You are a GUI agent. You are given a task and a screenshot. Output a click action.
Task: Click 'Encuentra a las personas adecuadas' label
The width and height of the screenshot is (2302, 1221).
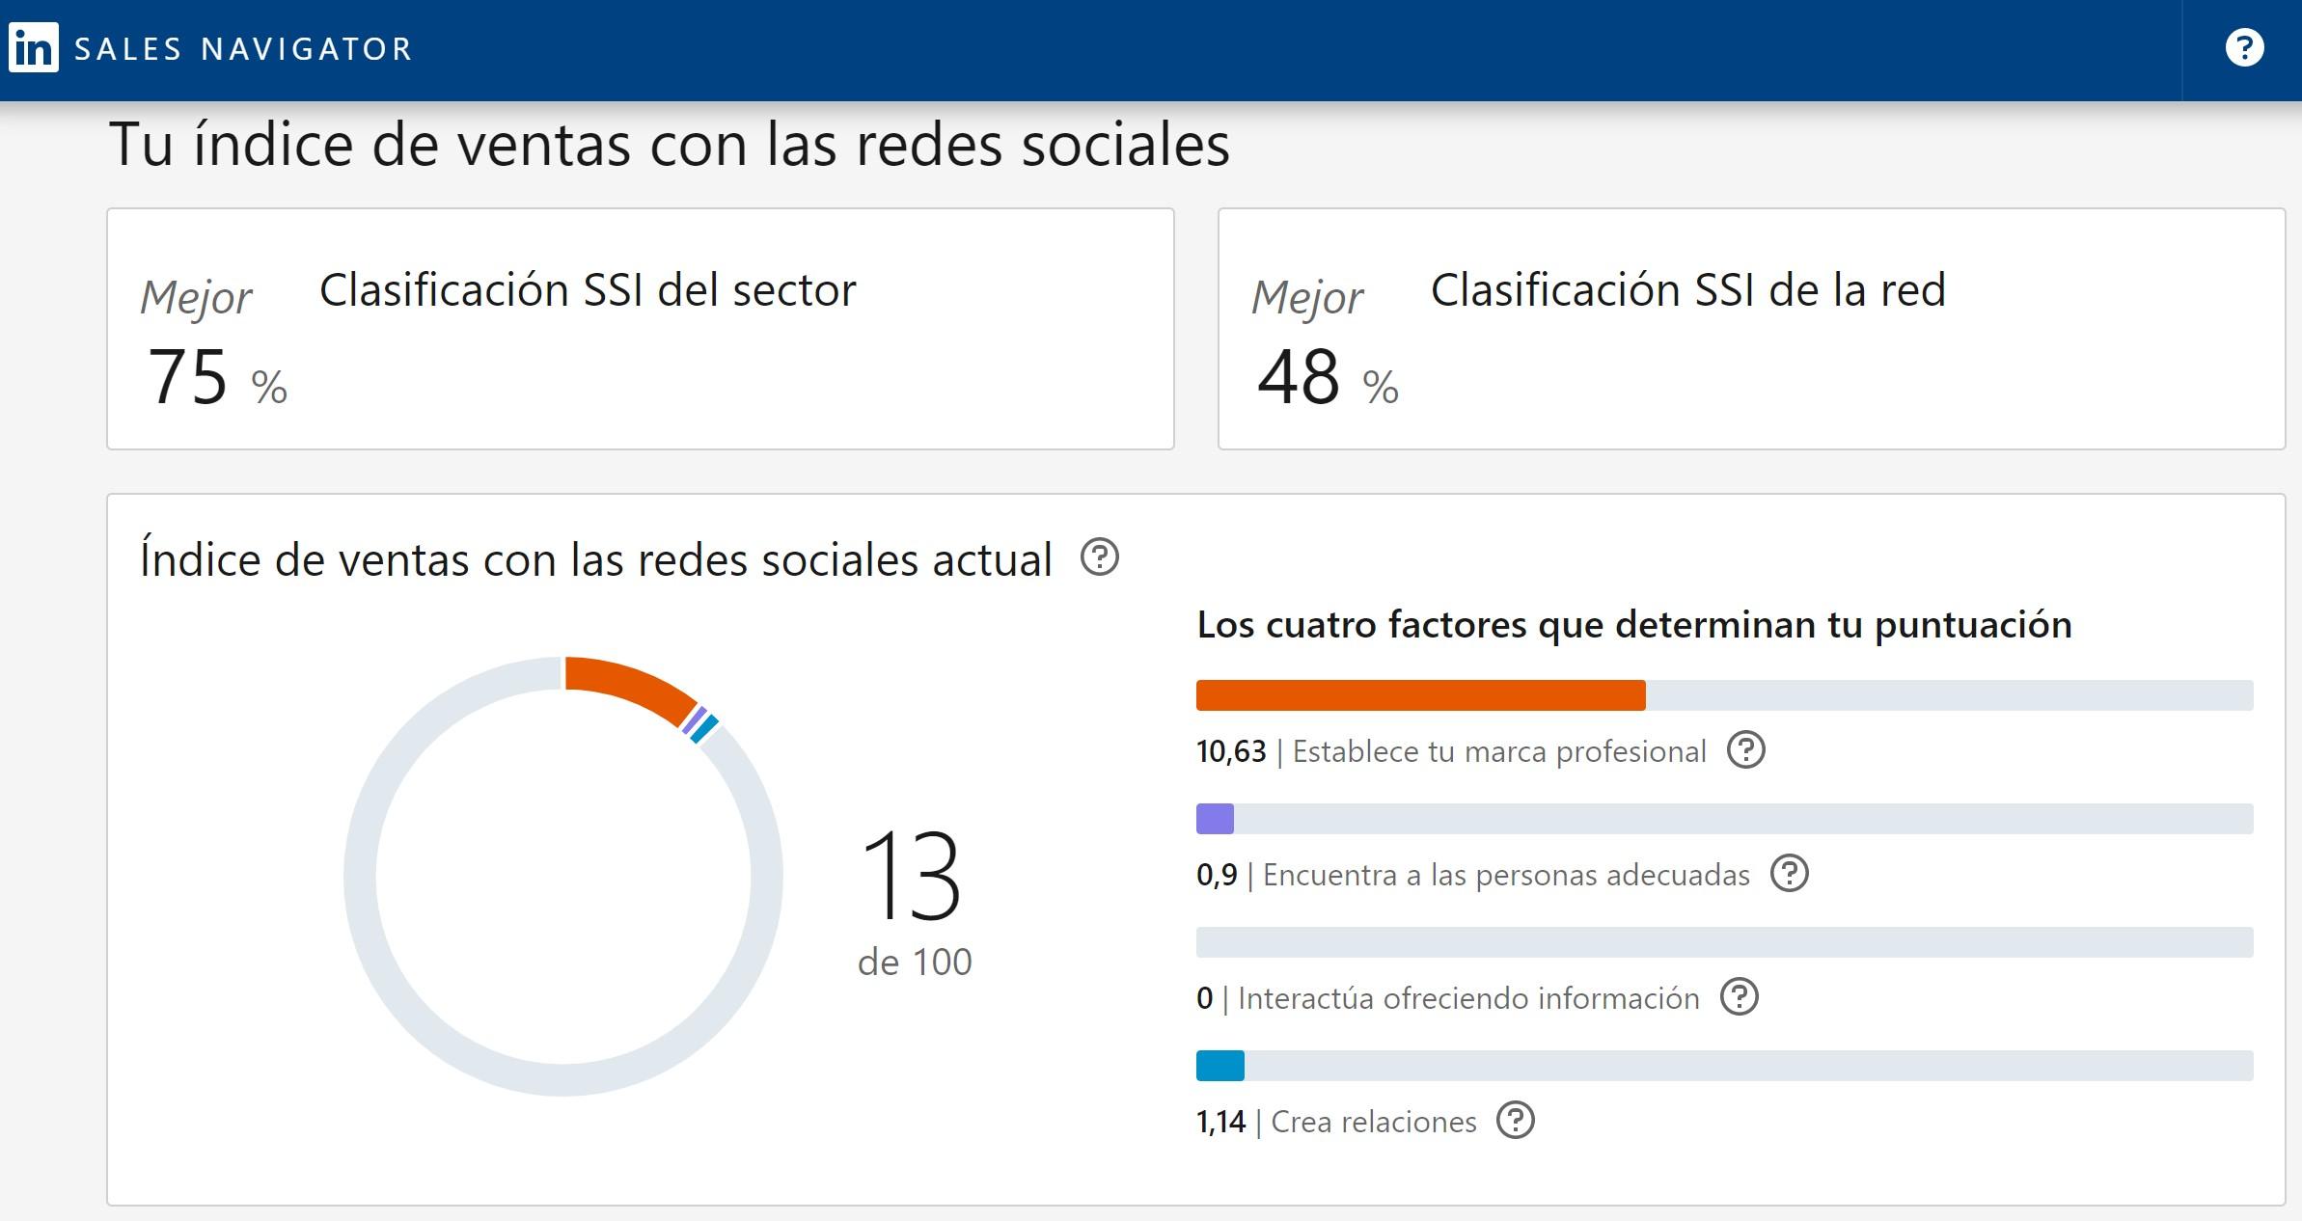pyautogui.click(x=1506, y=875)
